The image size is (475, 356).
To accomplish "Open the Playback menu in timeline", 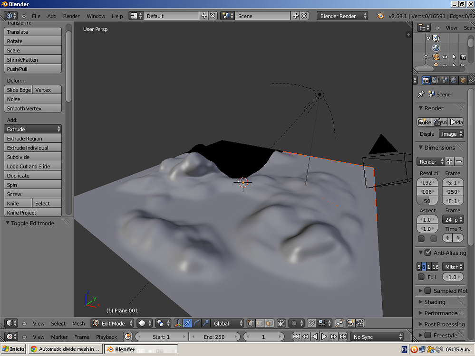I will (107, 337).
